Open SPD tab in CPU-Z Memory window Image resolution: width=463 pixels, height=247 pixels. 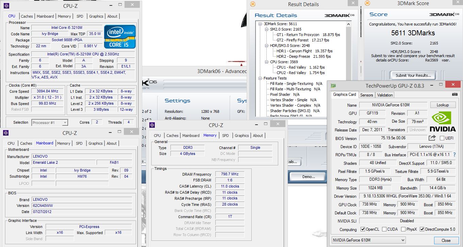tap(225, 136)
